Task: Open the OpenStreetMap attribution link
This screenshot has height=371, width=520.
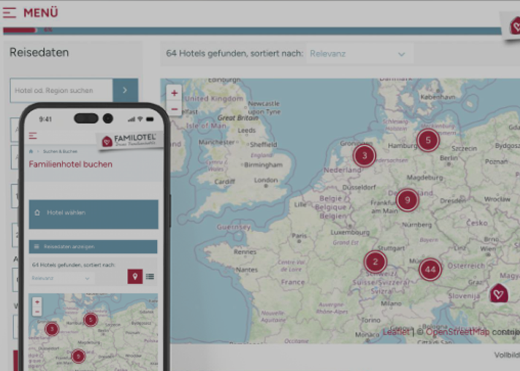Action: coord(458,332)
